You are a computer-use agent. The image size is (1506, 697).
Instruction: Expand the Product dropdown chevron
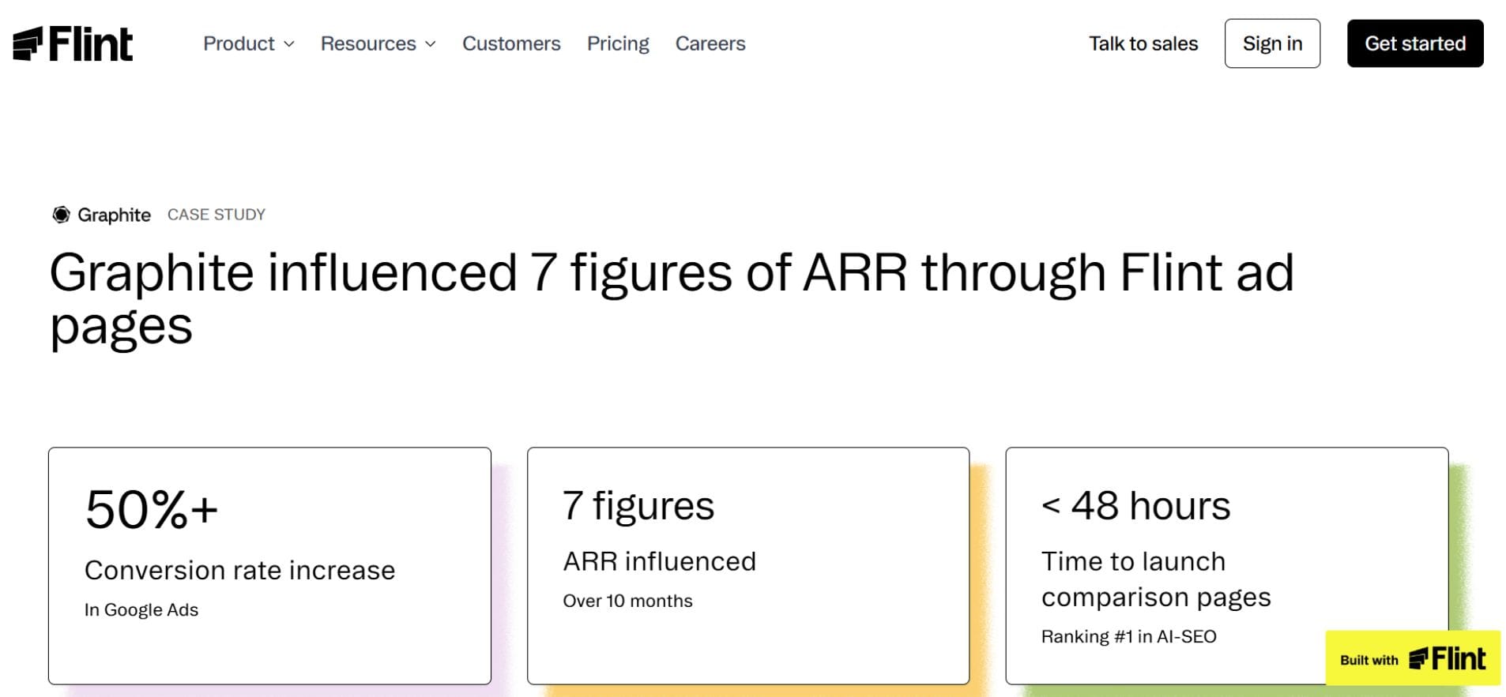289,44
